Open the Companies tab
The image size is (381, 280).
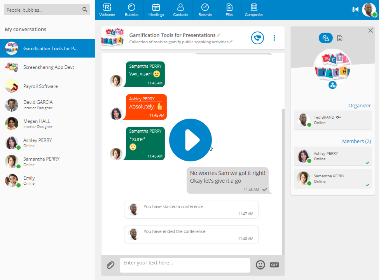254,10
